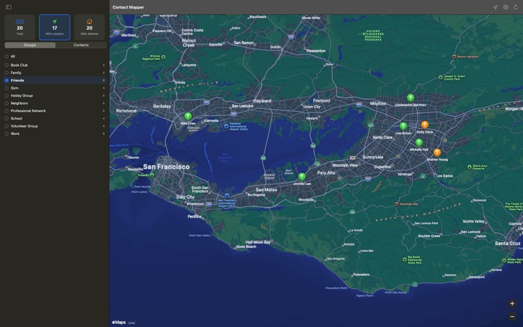523x327 pixels.
Task: Click the Mount Hamilton marker
Action: [454, 57]
